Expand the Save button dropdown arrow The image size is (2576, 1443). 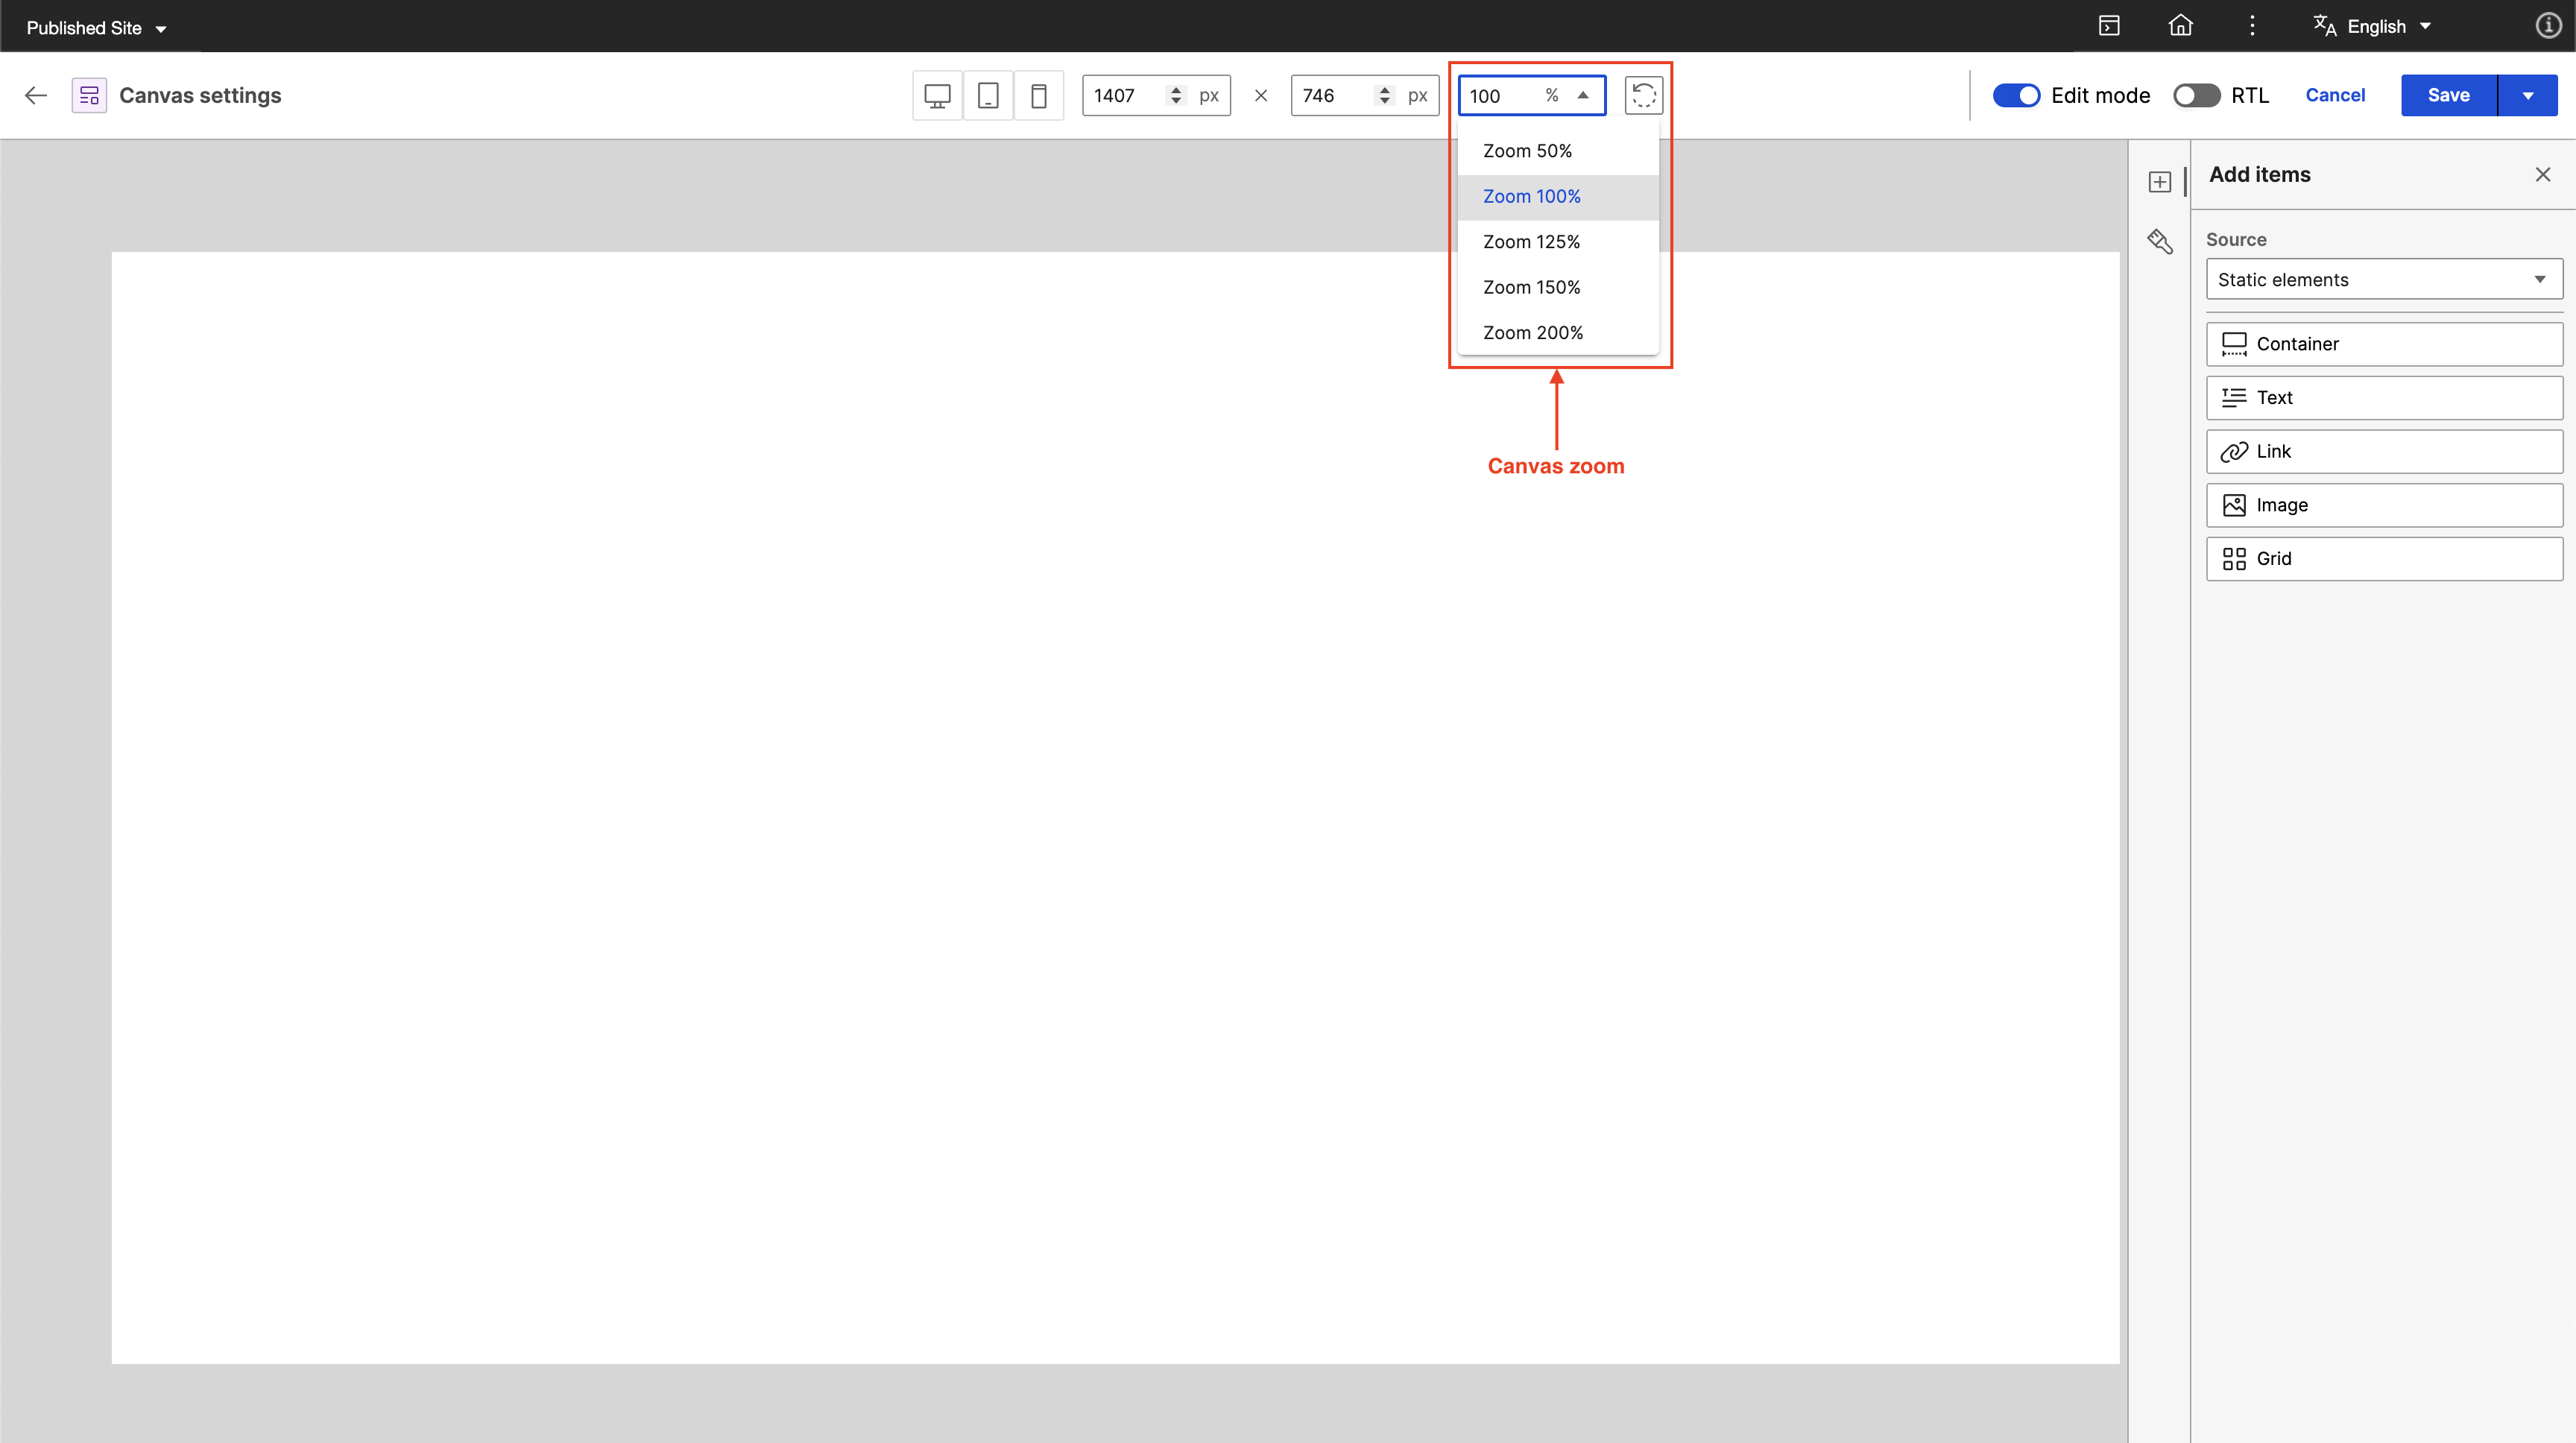tap(2528, 95)
